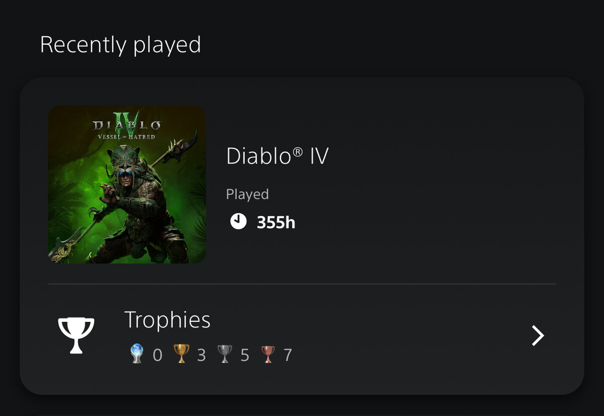Select the Trophies label
This screenshot has width=604, height=416.
pyautogui.click(x=168, y=320)
